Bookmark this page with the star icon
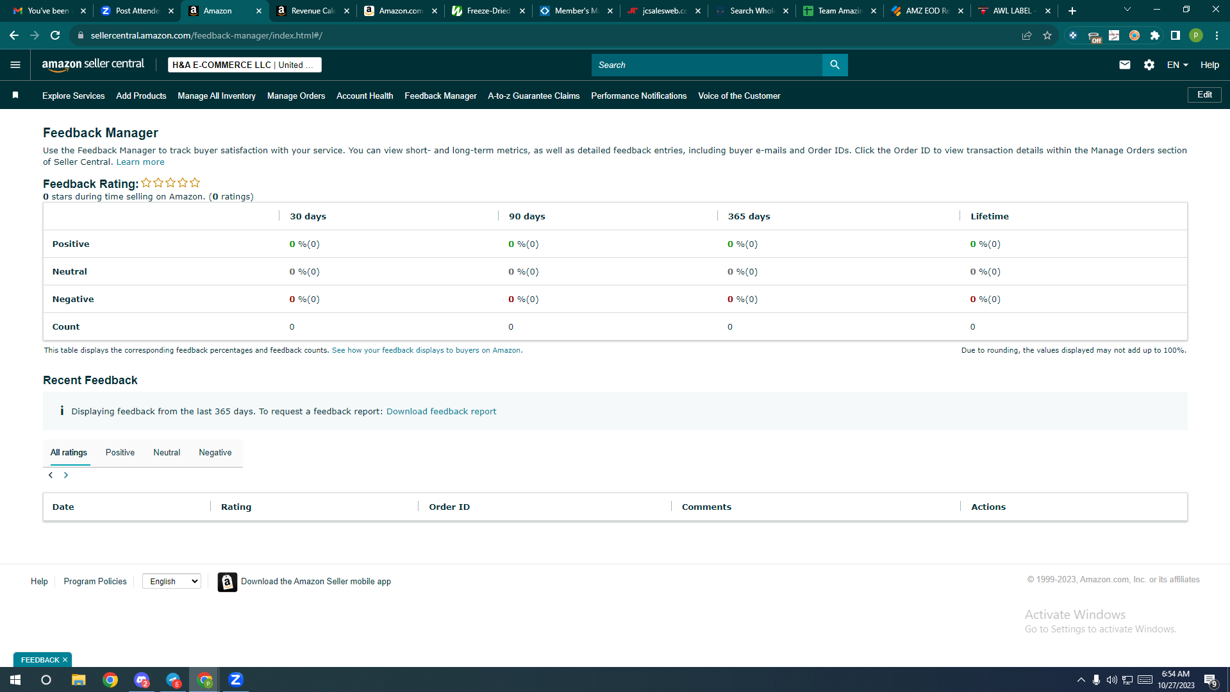The height and width of the screenshot is (692, 1230). [1047, 35]
